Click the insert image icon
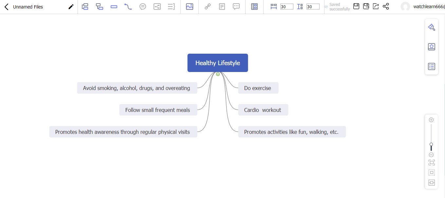Image resolution: width=445 pixels, height=198 pixels. pyautogui.click(x=189, y=7)
